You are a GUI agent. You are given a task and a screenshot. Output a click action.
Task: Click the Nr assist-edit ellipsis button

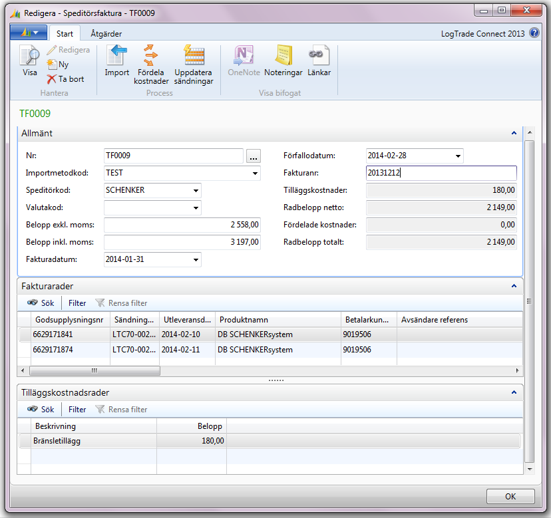(254, 156)
